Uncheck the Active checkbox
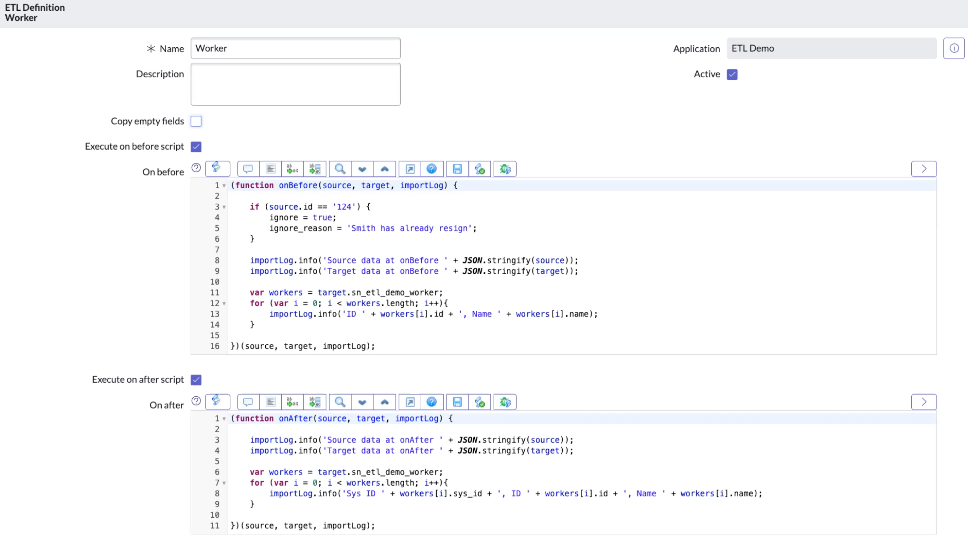 point(732,74)
